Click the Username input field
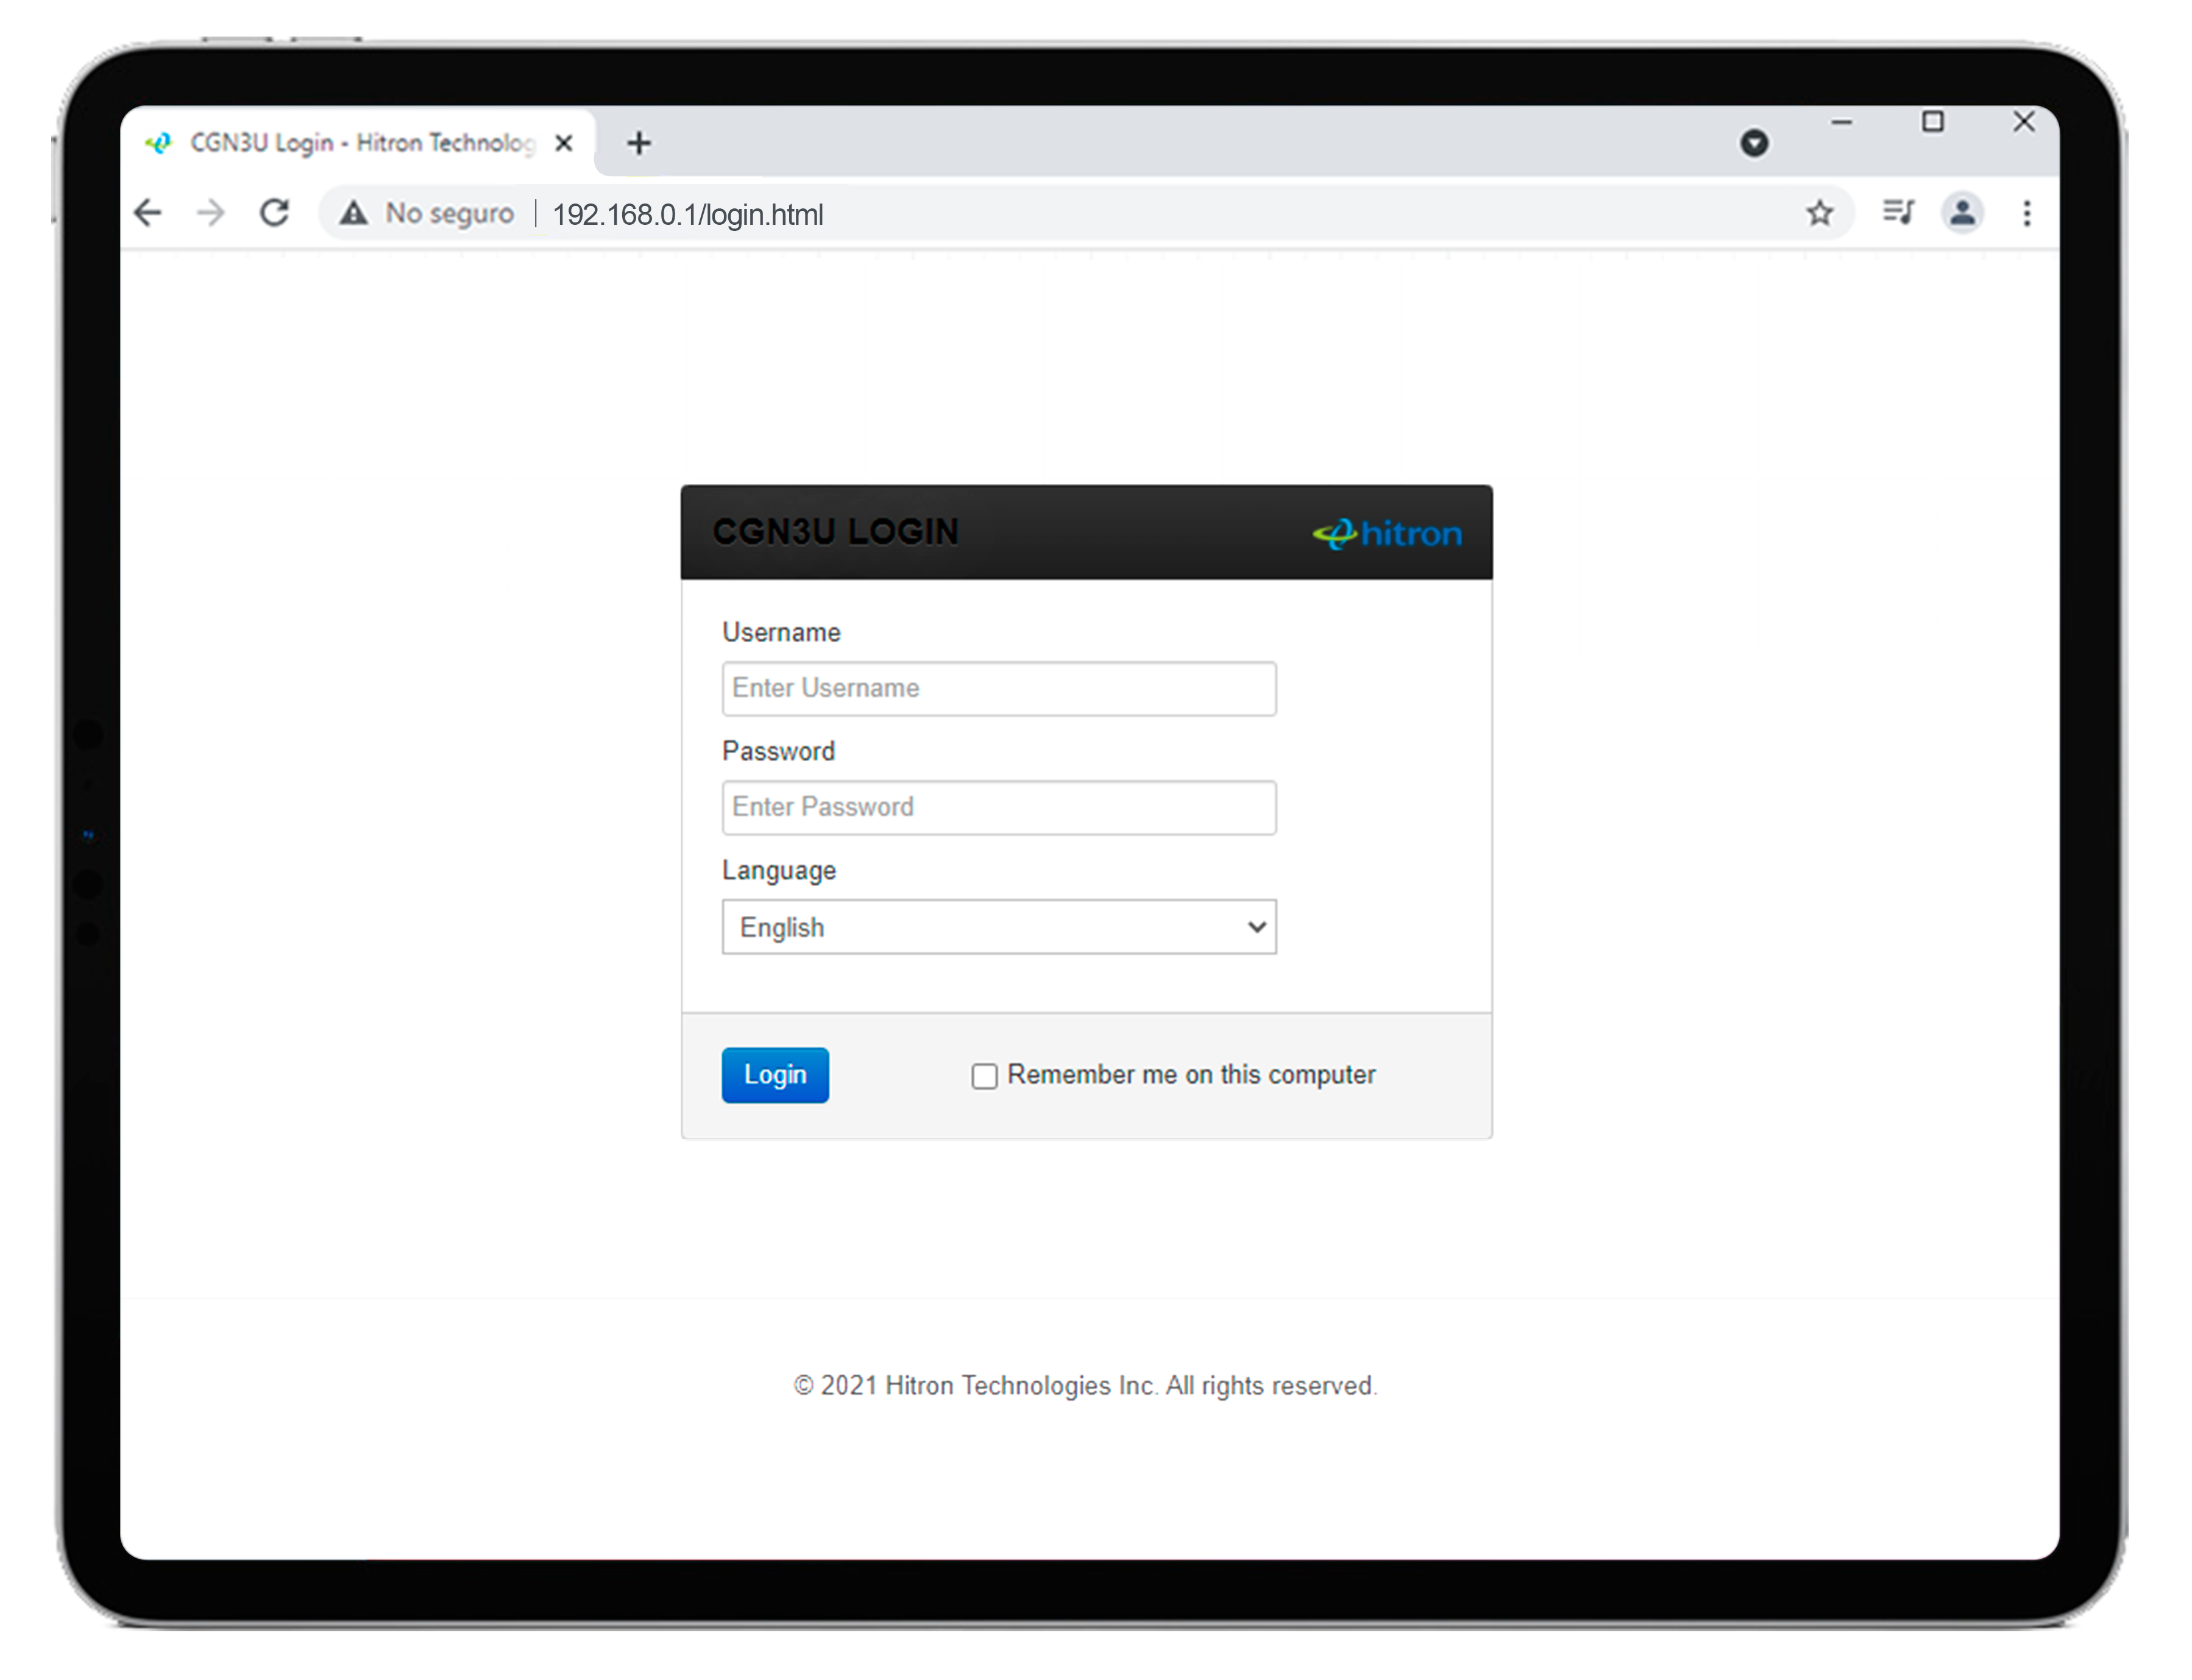Viewport: 2192px width, 1680px height. click(999, 688)
